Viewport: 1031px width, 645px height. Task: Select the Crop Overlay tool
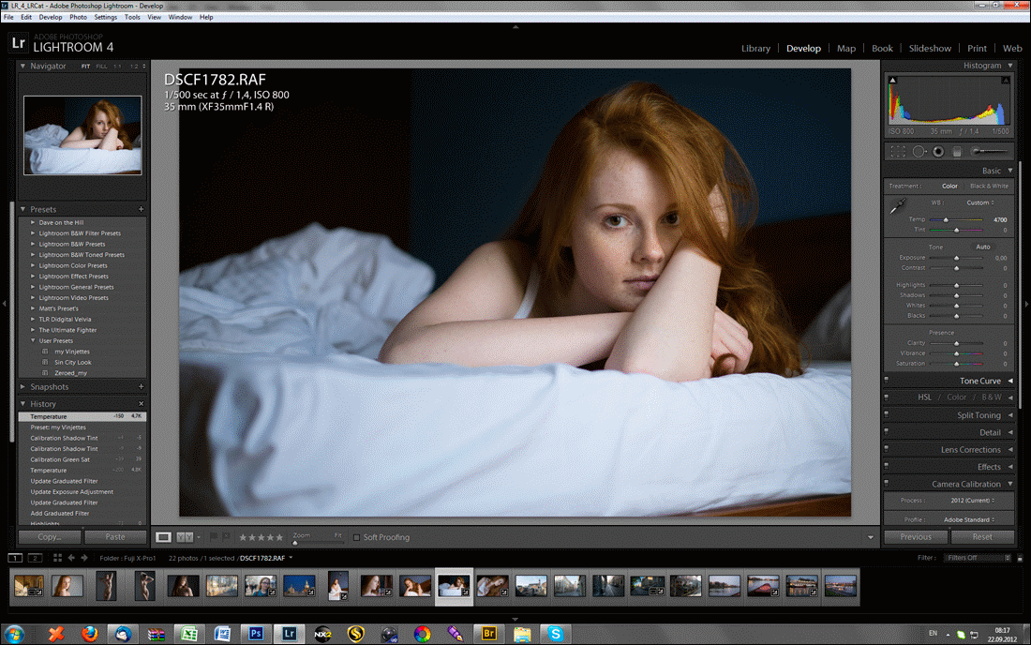(x=896, y=151)
